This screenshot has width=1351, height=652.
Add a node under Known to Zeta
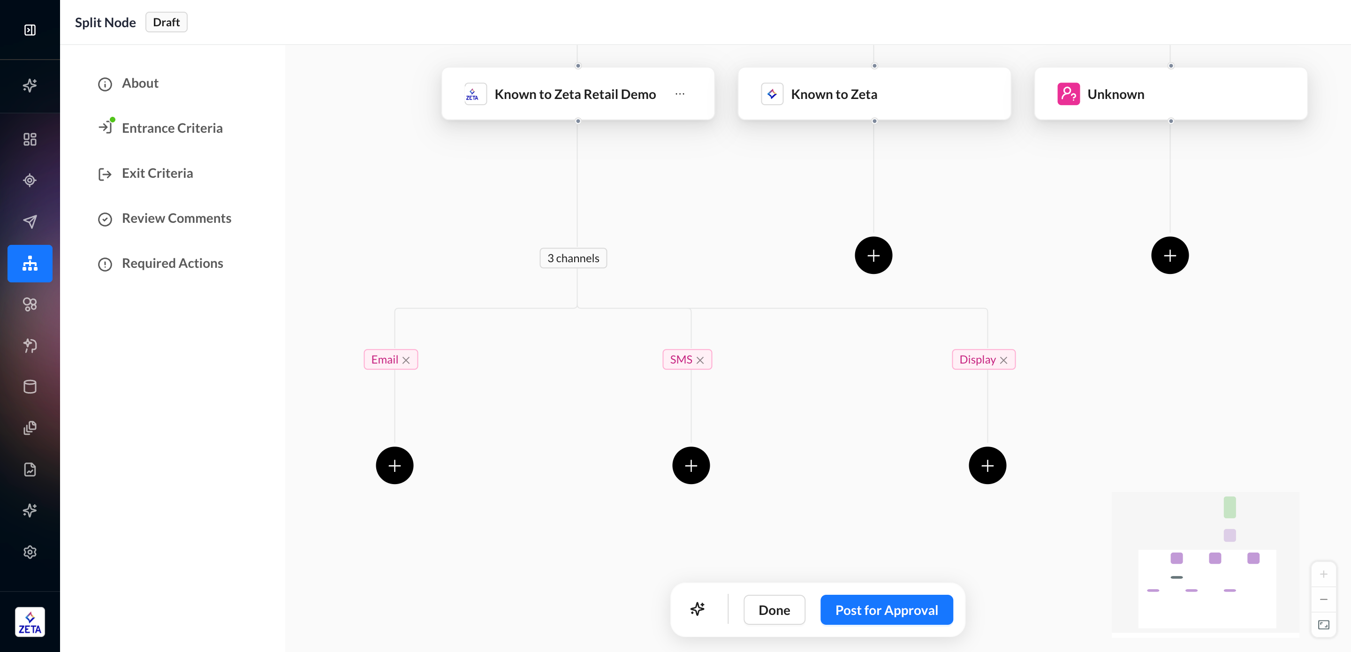(x=873, y=256)
